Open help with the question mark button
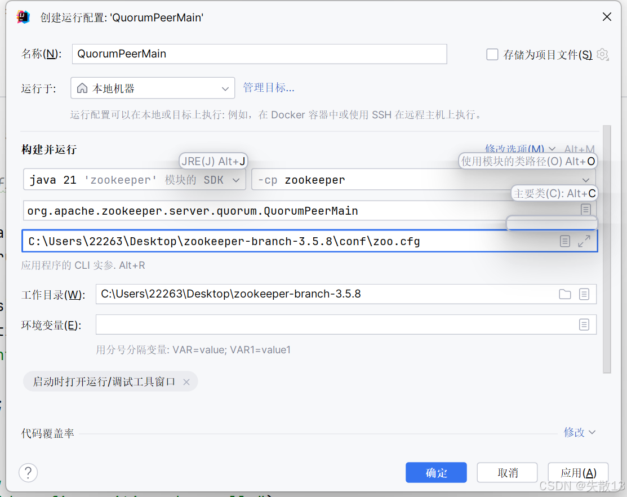The width and height of the screenshot is (627, 497). 28,473
